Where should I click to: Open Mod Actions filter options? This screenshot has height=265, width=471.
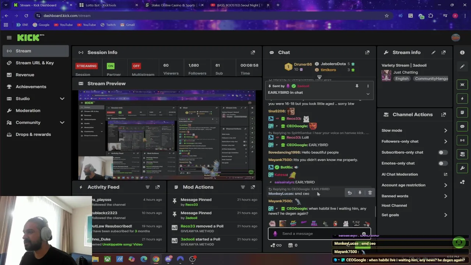[x=243, y=187]
